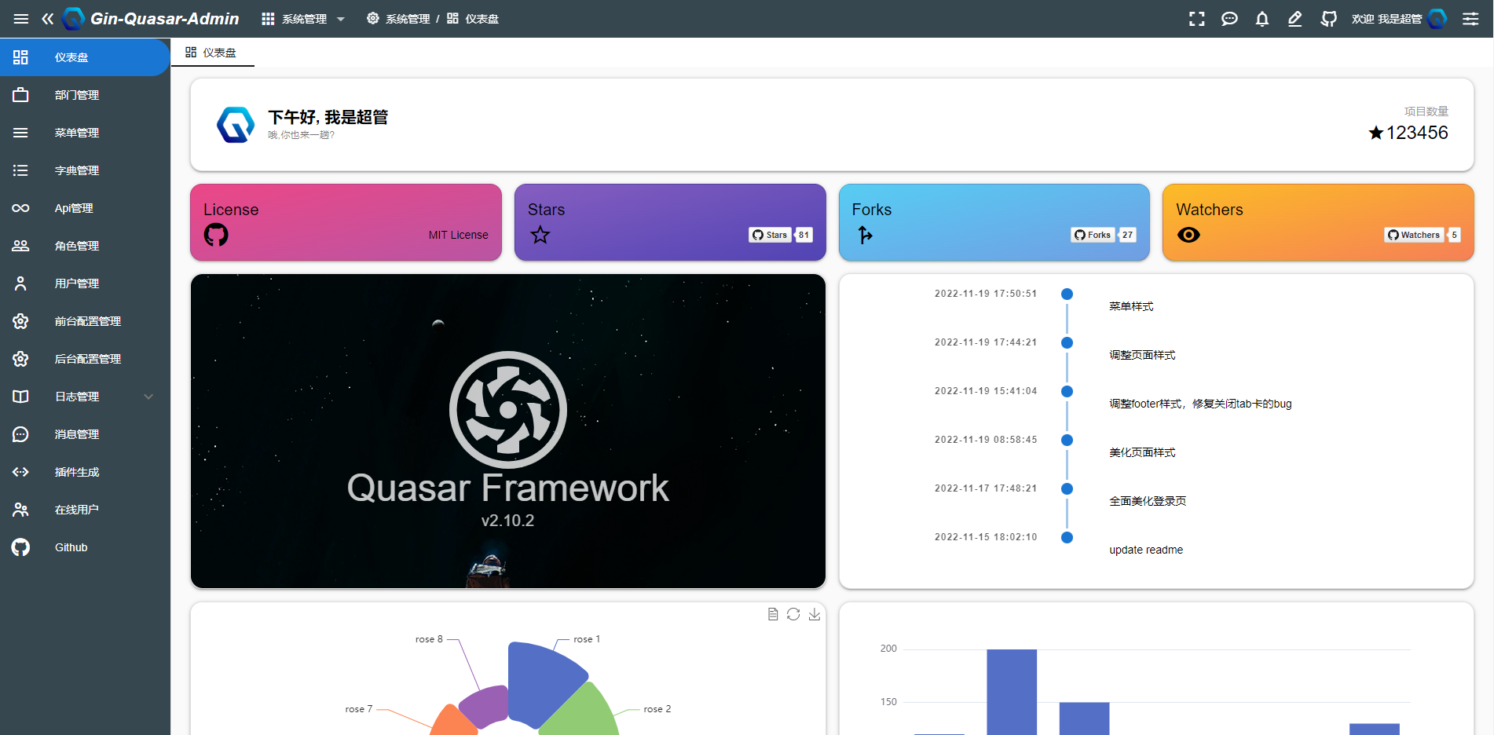The image size is (1494, 735).
Task: Open the GitHub icon in the header
Action: point(1328,19)
